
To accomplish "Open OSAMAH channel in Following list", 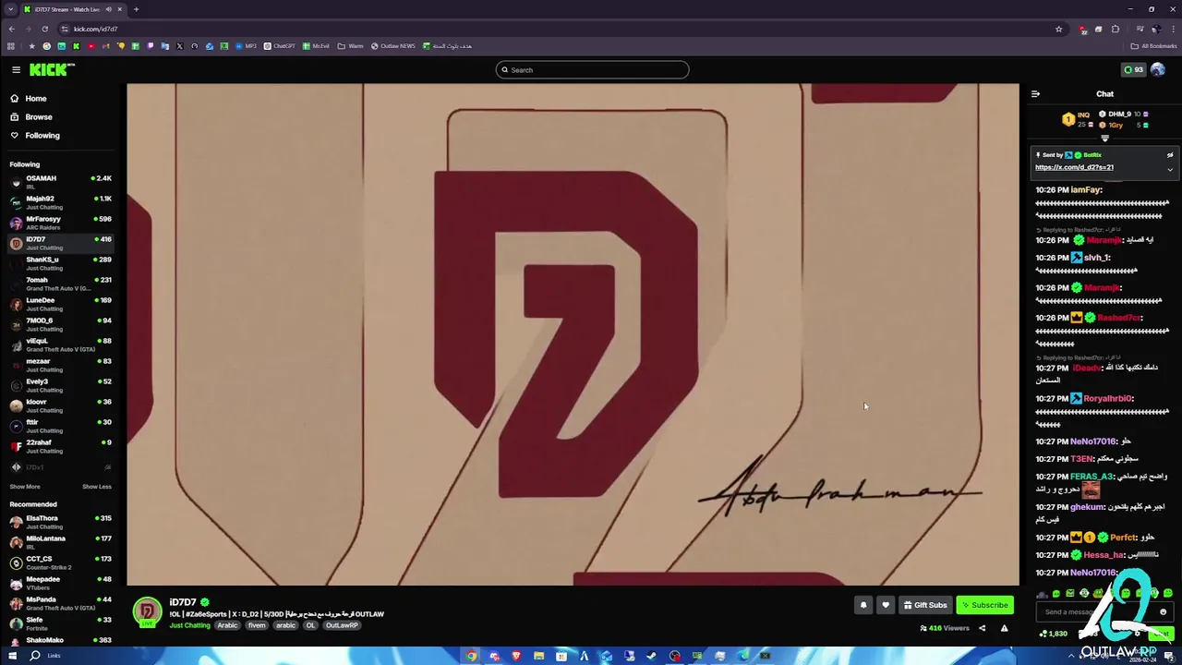I will point(60,182).
